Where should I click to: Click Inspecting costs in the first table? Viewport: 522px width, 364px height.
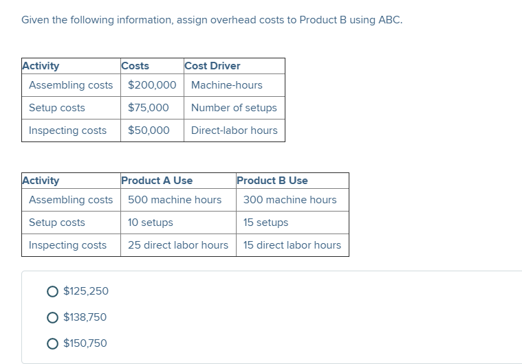click(x=71, y=130)
